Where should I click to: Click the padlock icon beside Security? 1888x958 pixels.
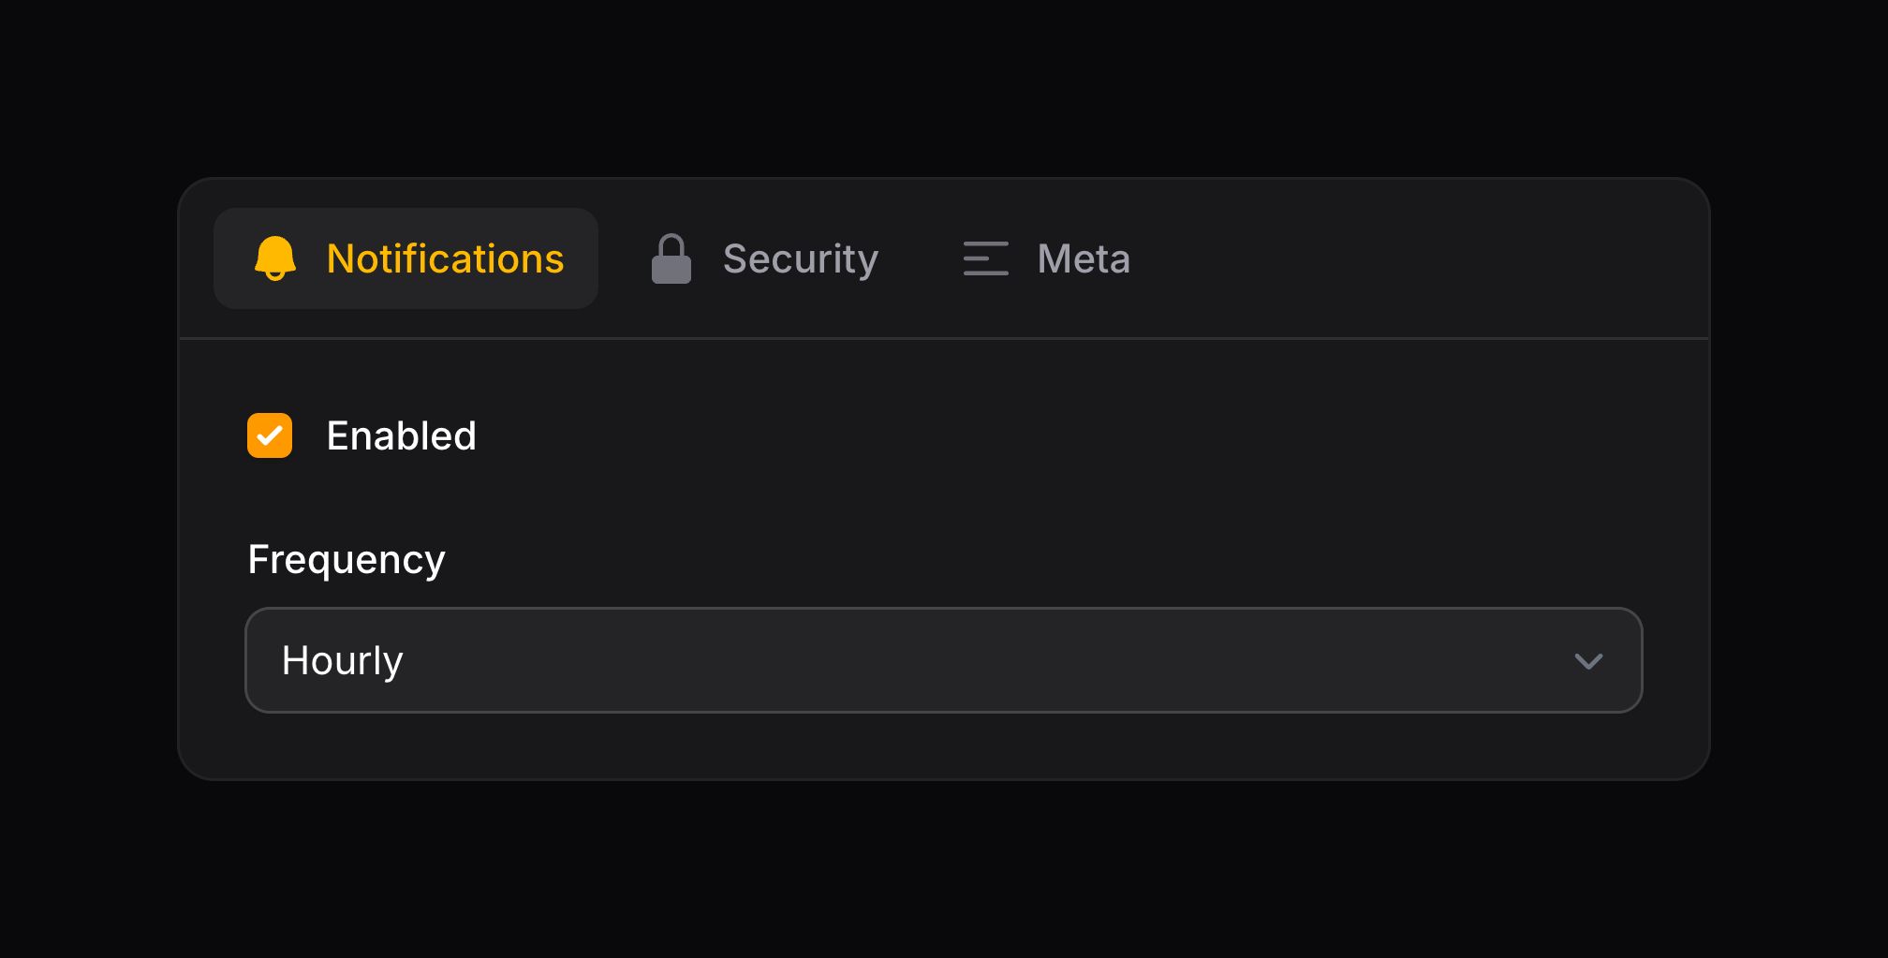point(671,258)
